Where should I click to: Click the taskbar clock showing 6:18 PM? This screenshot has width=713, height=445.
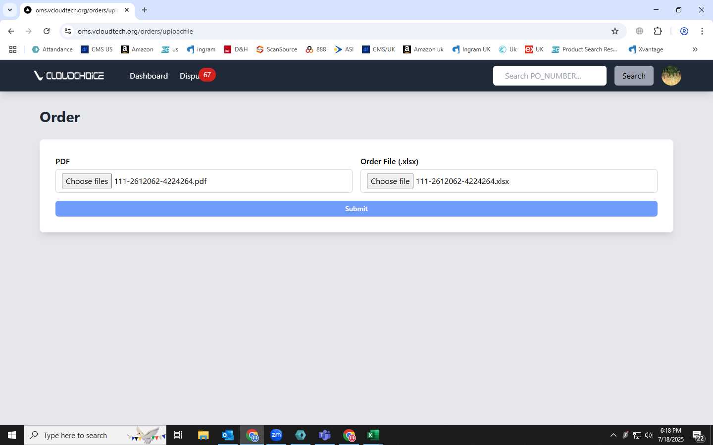click(x=670, y=435)
